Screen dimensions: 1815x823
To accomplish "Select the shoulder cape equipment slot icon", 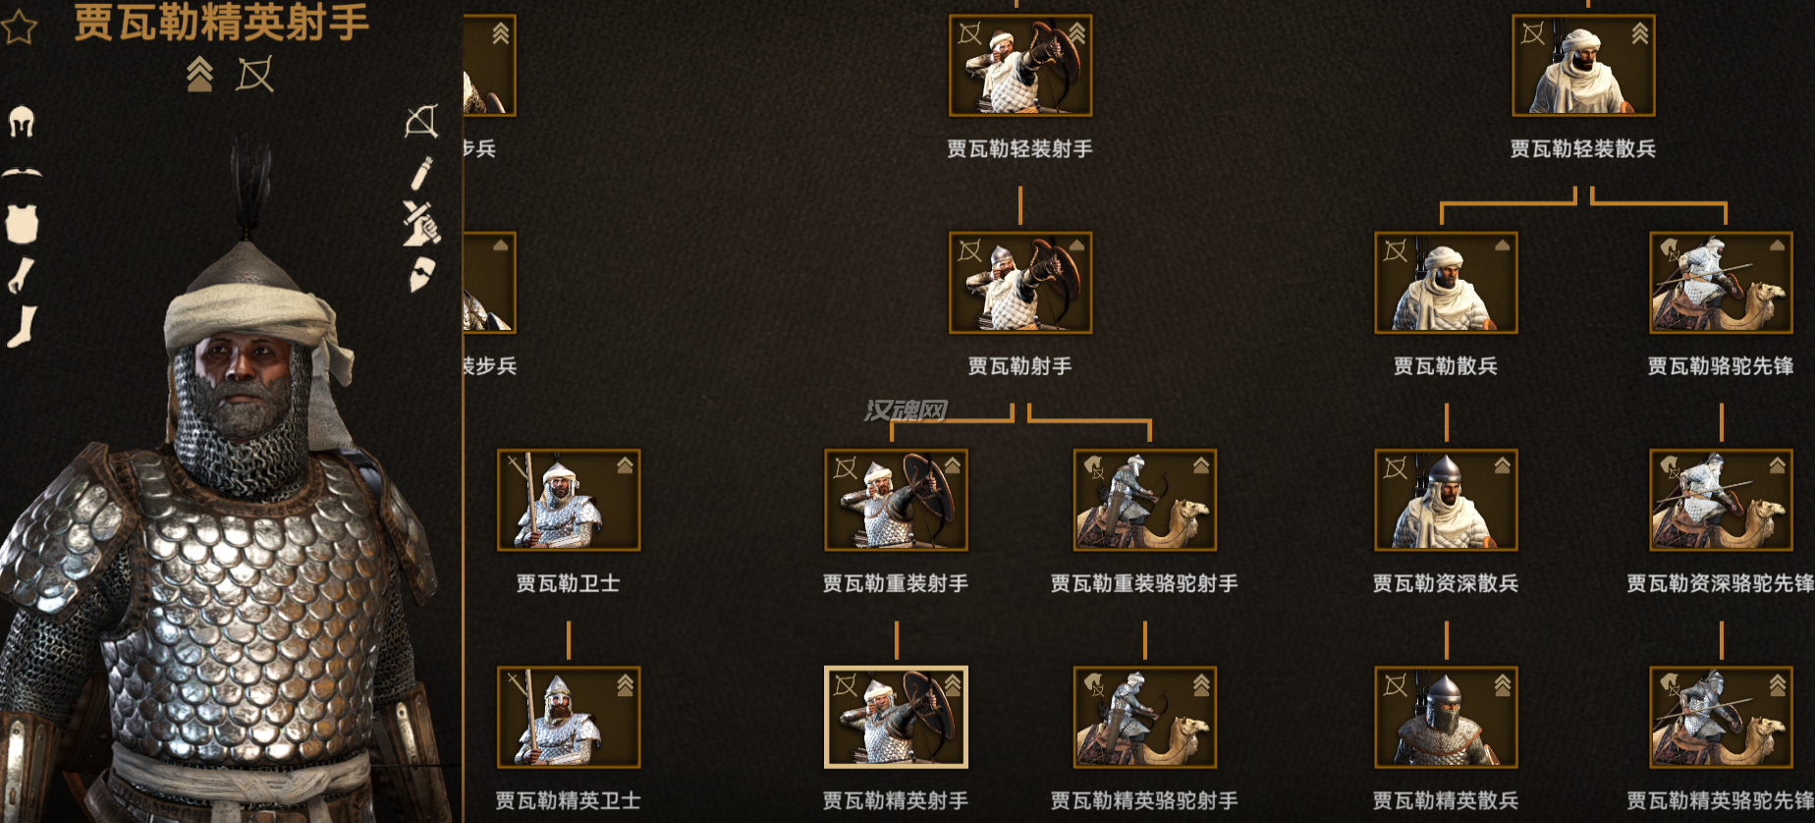I will (22, 173).
